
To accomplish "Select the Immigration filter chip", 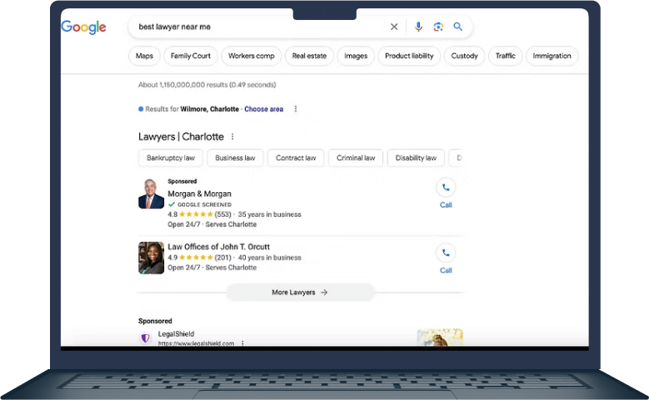I will pyautogui.click(x=552, y=56).
